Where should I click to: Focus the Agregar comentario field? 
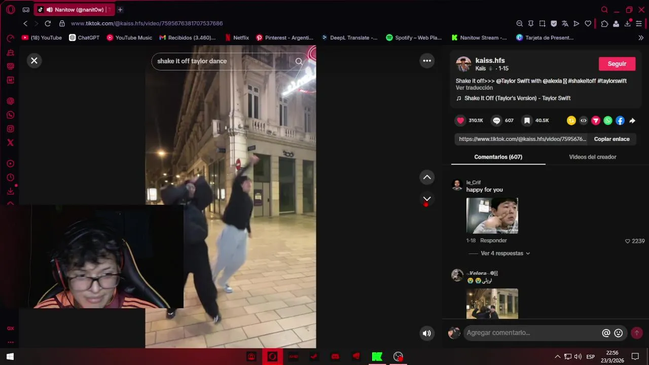pos(531,333)
